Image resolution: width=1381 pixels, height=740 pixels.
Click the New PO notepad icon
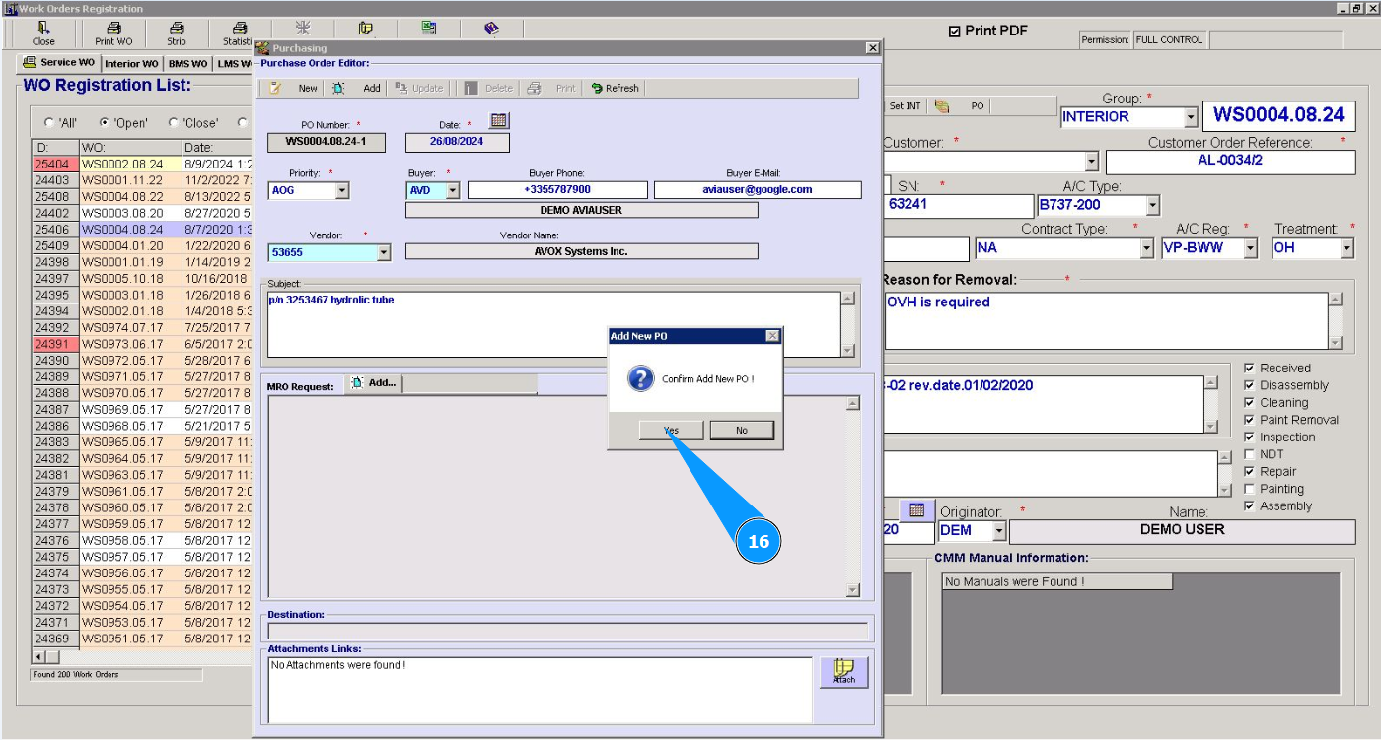point(276,88)
